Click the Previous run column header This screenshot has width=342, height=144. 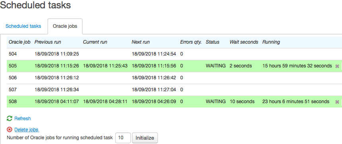(48, 42)
